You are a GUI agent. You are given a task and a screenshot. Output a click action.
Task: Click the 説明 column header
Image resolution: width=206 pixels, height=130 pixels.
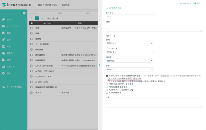[x=80, y=23]
